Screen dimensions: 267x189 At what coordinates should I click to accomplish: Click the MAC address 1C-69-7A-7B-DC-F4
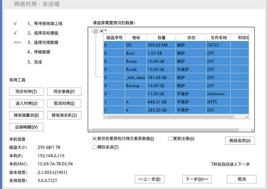pos(55,164)
